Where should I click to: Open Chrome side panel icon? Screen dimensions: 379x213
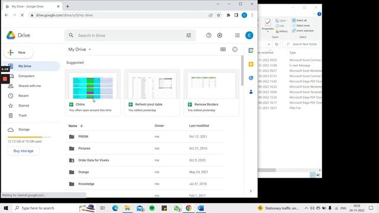(236, 15)
